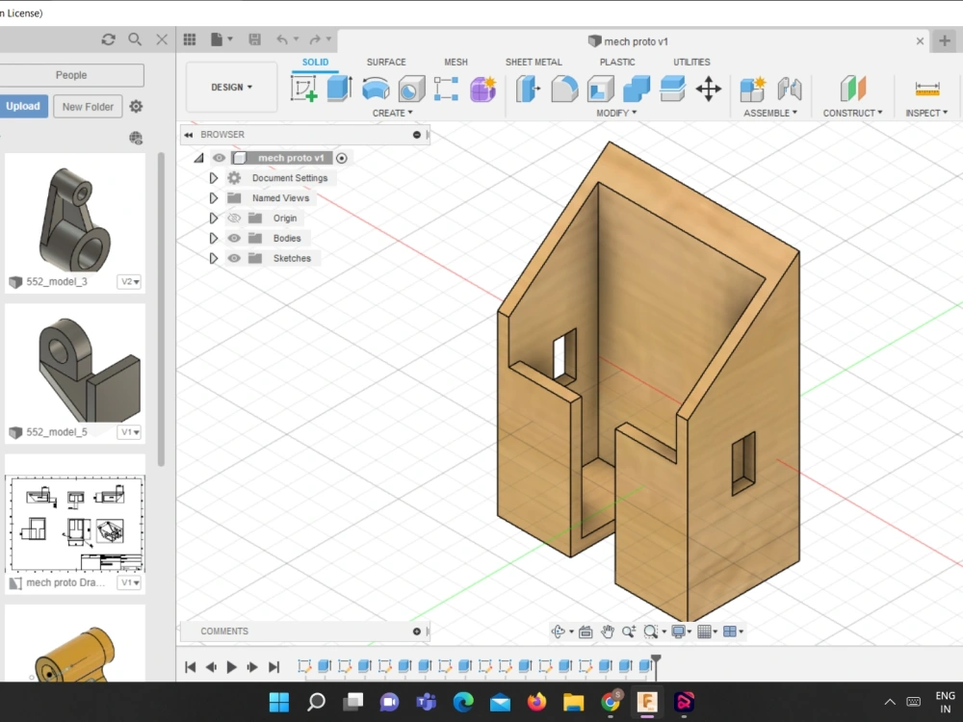This screenshot has height=722, width=963.
Task: Expand Named Views node
Action: (213, 198)
